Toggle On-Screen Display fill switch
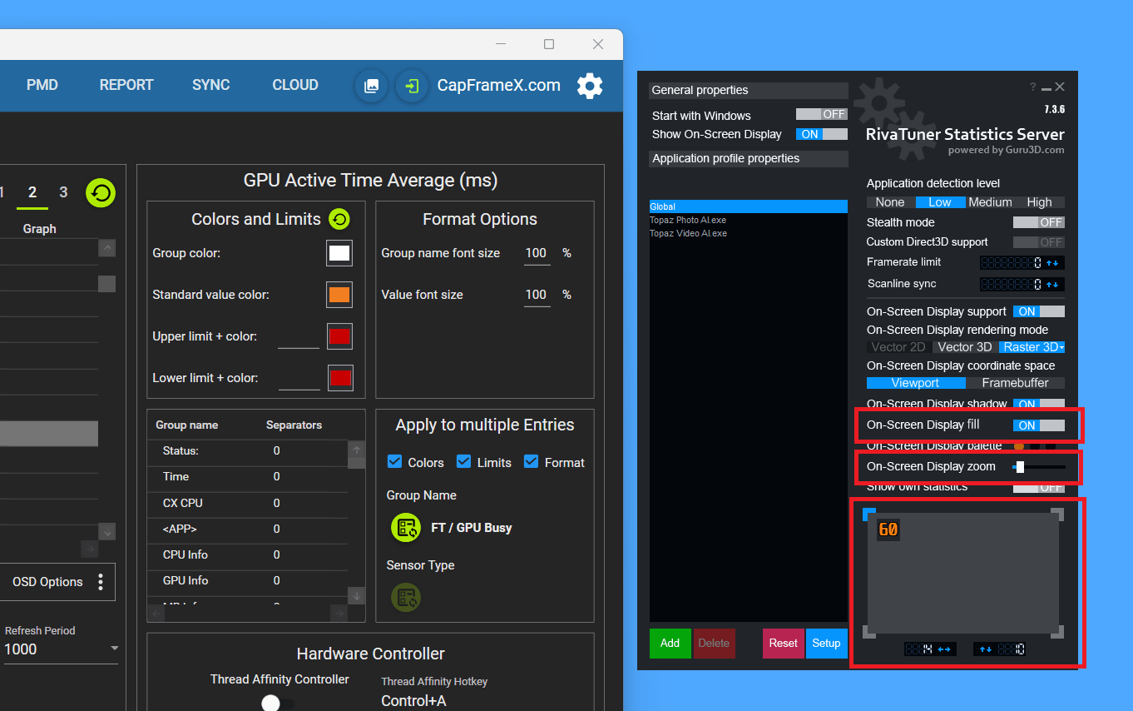The image size is (1133, 711). tap(1038, 425)
